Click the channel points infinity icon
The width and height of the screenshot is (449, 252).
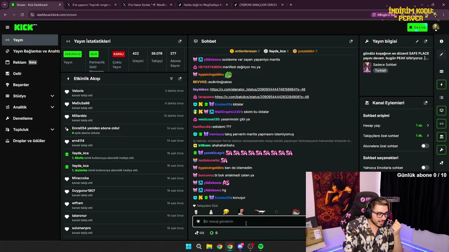tap(199, 233)
